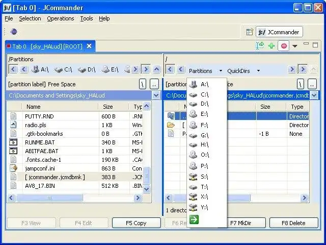326x245 pixels.
Task: Click left panel root \ button
Action: click(143, 84)
